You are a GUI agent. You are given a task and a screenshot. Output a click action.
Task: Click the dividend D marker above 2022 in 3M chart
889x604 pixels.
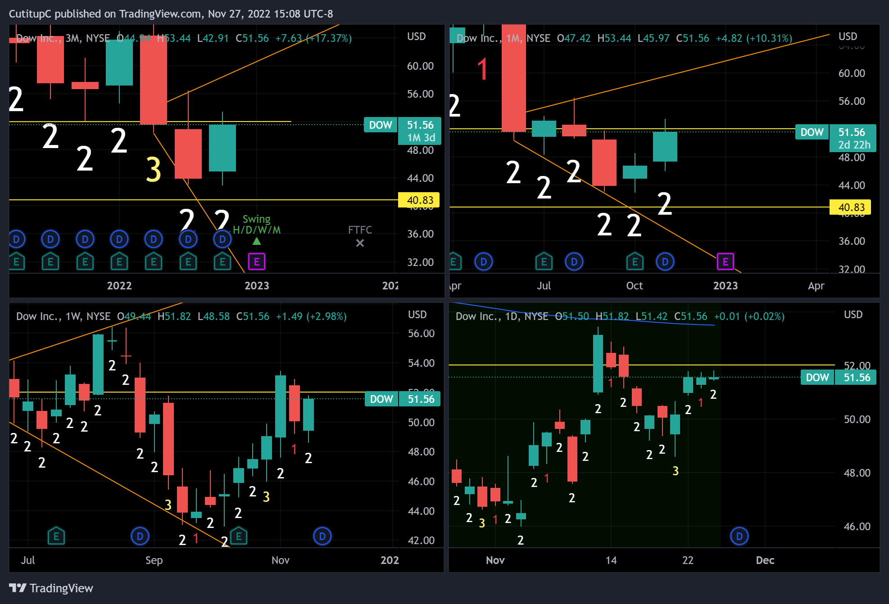pos(119,239)
